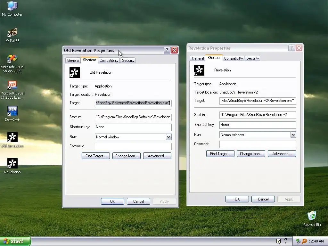Click Comment field in Old Revelation Properties
The width and height of the screenshot is (328, 246).
(x=133, y=146)
